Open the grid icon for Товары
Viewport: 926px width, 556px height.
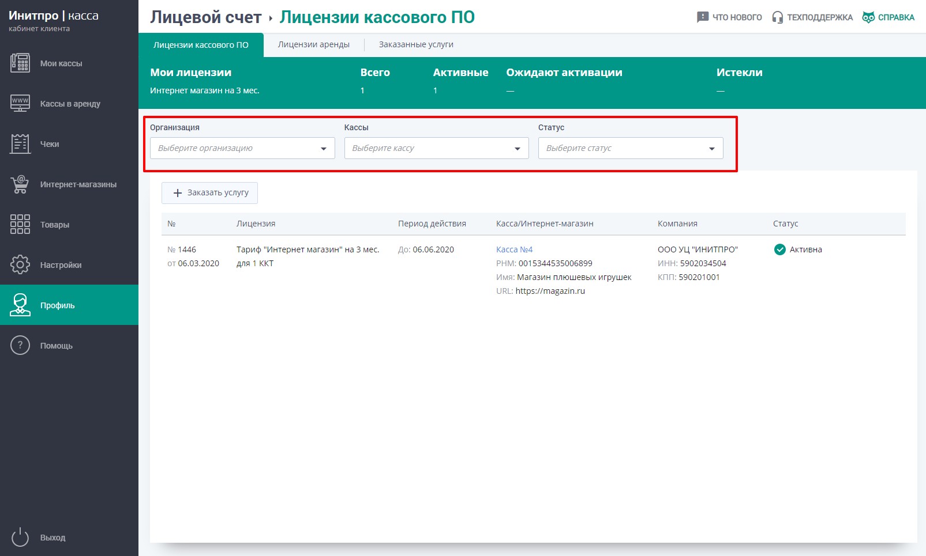[x=20, y=224]
